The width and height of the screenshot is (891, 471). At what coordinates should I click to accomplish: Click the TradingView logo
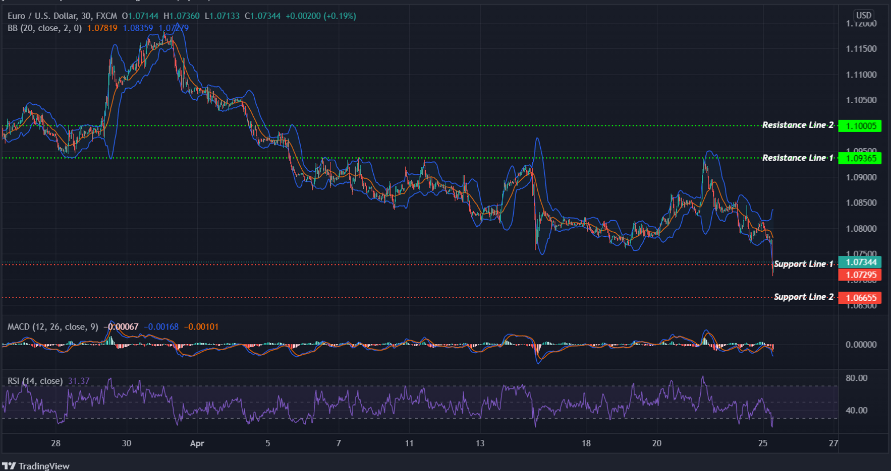(x=35, y=466)
